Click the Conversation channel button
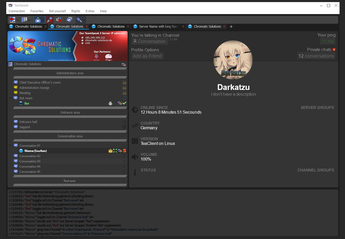This screenshot has width=345, height=239. 149,41
